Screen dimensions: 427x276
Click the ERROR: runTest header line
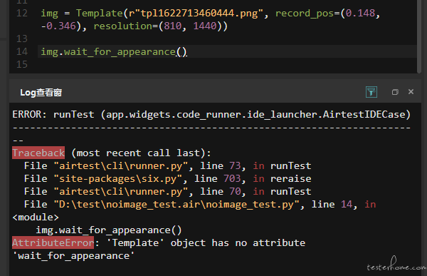tap(211, 114)
